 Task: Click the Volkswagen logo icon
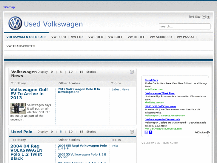(x=15, y=23)
